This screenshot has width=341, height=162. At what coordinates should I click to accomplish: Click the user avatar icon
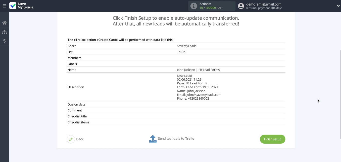tap(241, 6)
